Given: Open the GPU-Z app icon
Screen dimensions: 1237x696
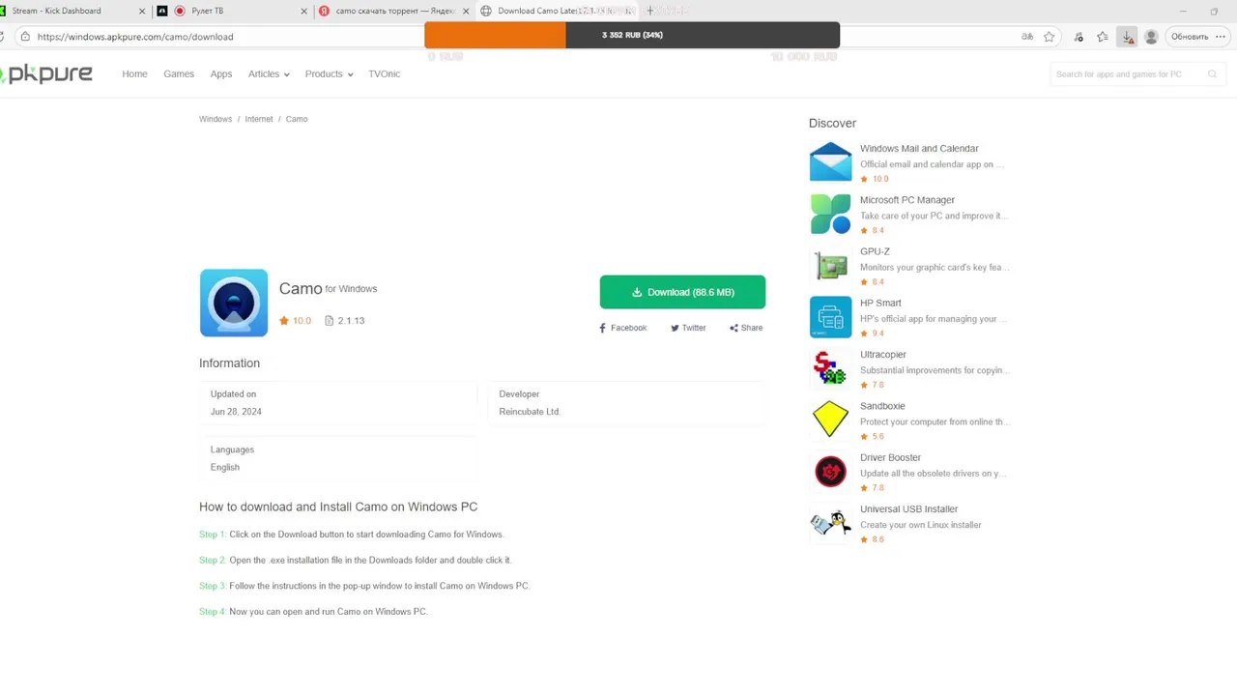Looking at the screenshot, I should click(x=830, y=265).
